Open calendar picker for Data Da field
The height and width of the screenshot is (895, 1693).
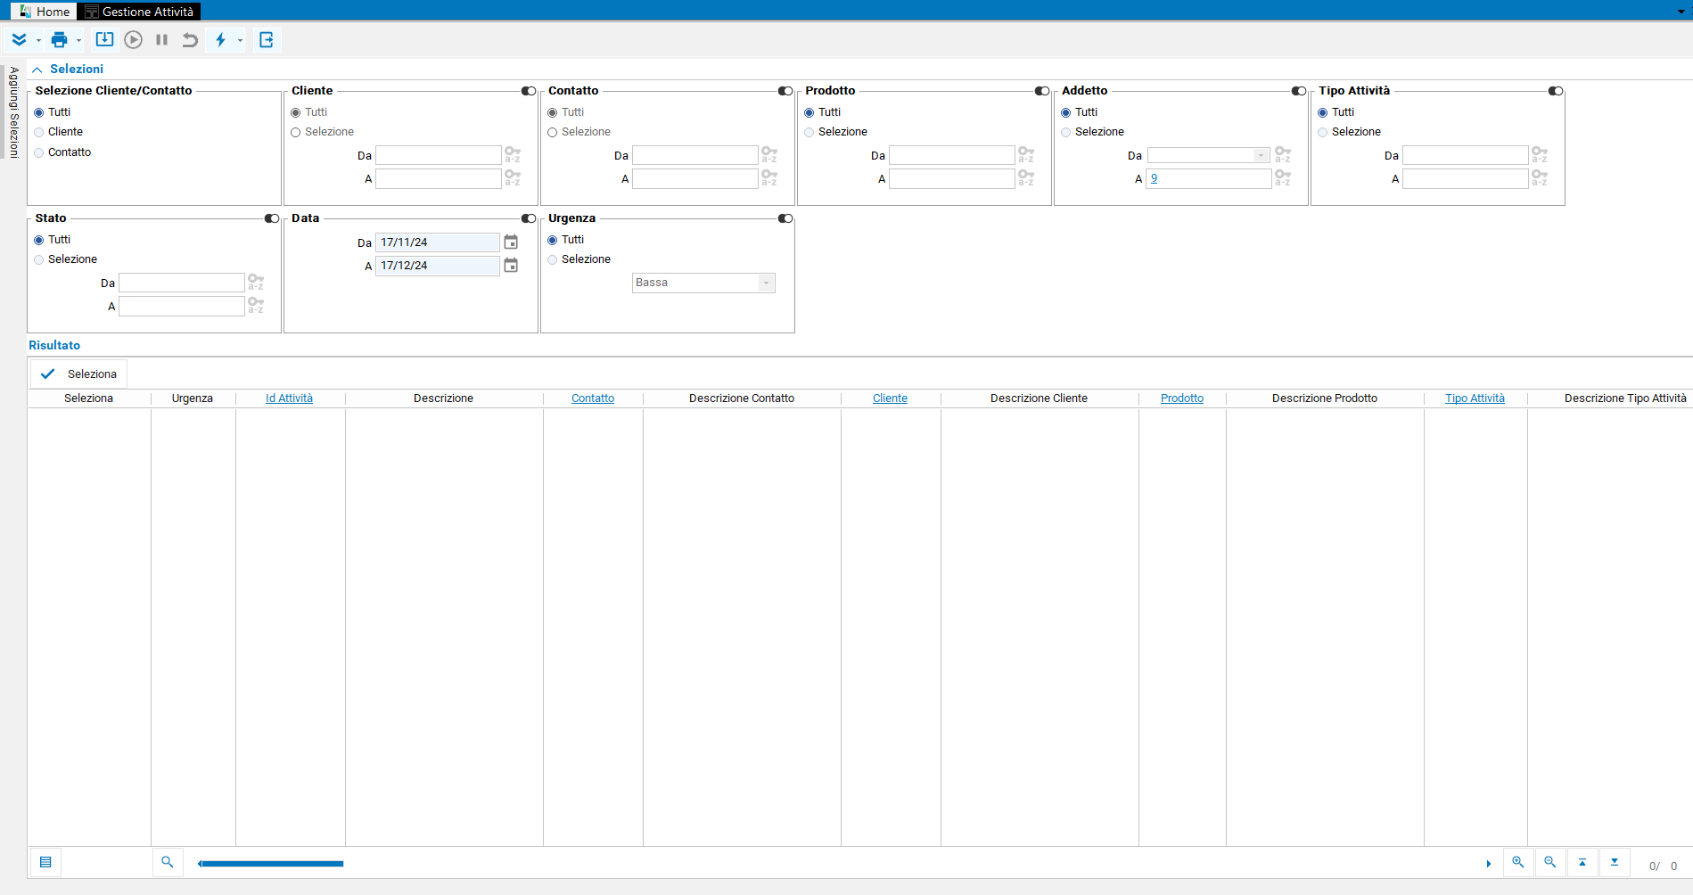tap(511, 242)
